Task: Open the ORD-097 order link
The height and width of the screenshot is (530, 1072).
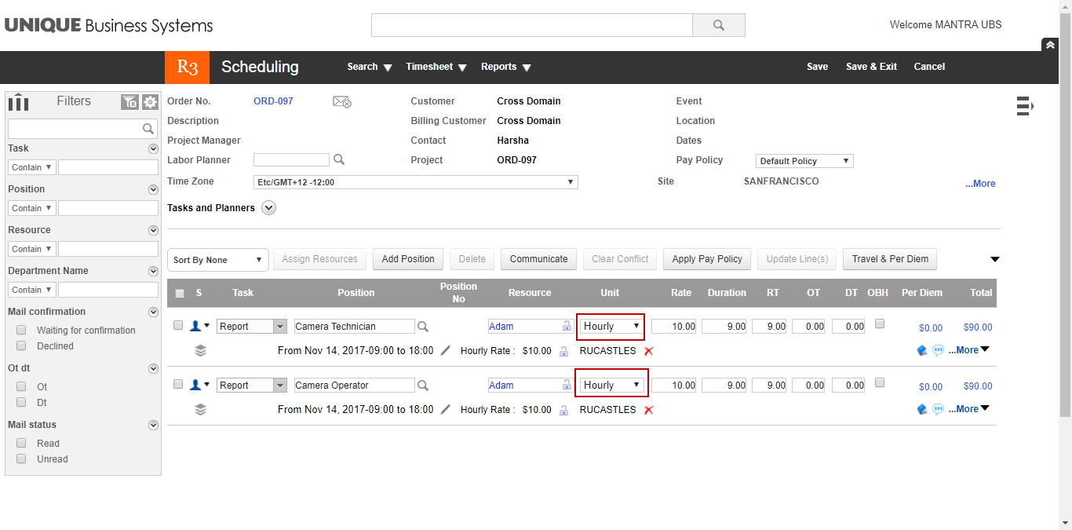Action: pyautogui.click(x=273, y=101)
